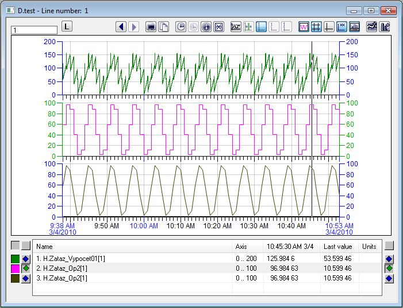This screenshot has width=403, height=308.
Task: Click the gray square button at right of table header
Action: [x=389, y=245]
